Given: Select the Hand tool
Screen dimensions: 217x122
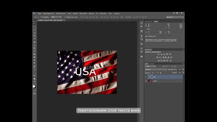Looking at the screenshot, I should 34,79.
